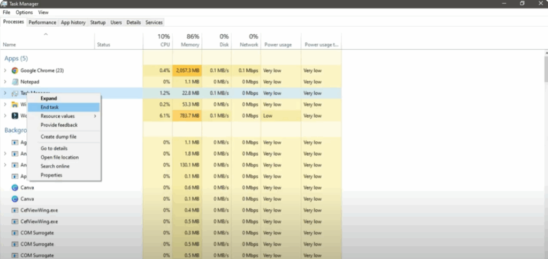
Task: Click the first Canva process icon
Action: (14, 188)
